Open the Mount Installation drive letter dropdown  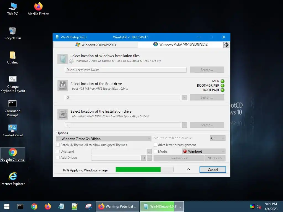[218, 138]
